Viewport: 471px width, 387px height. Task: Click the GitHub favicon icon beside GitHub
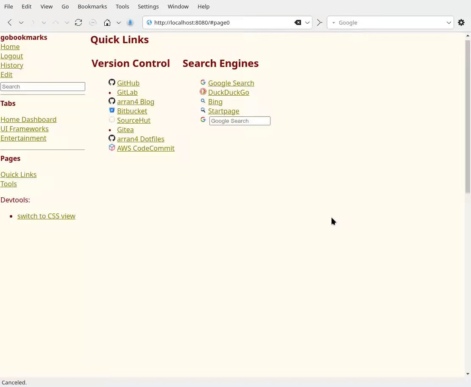coord(112,82)
